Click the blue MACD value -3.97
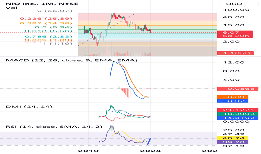The width and height of the screenshot is (261, 154). point(233,101)
